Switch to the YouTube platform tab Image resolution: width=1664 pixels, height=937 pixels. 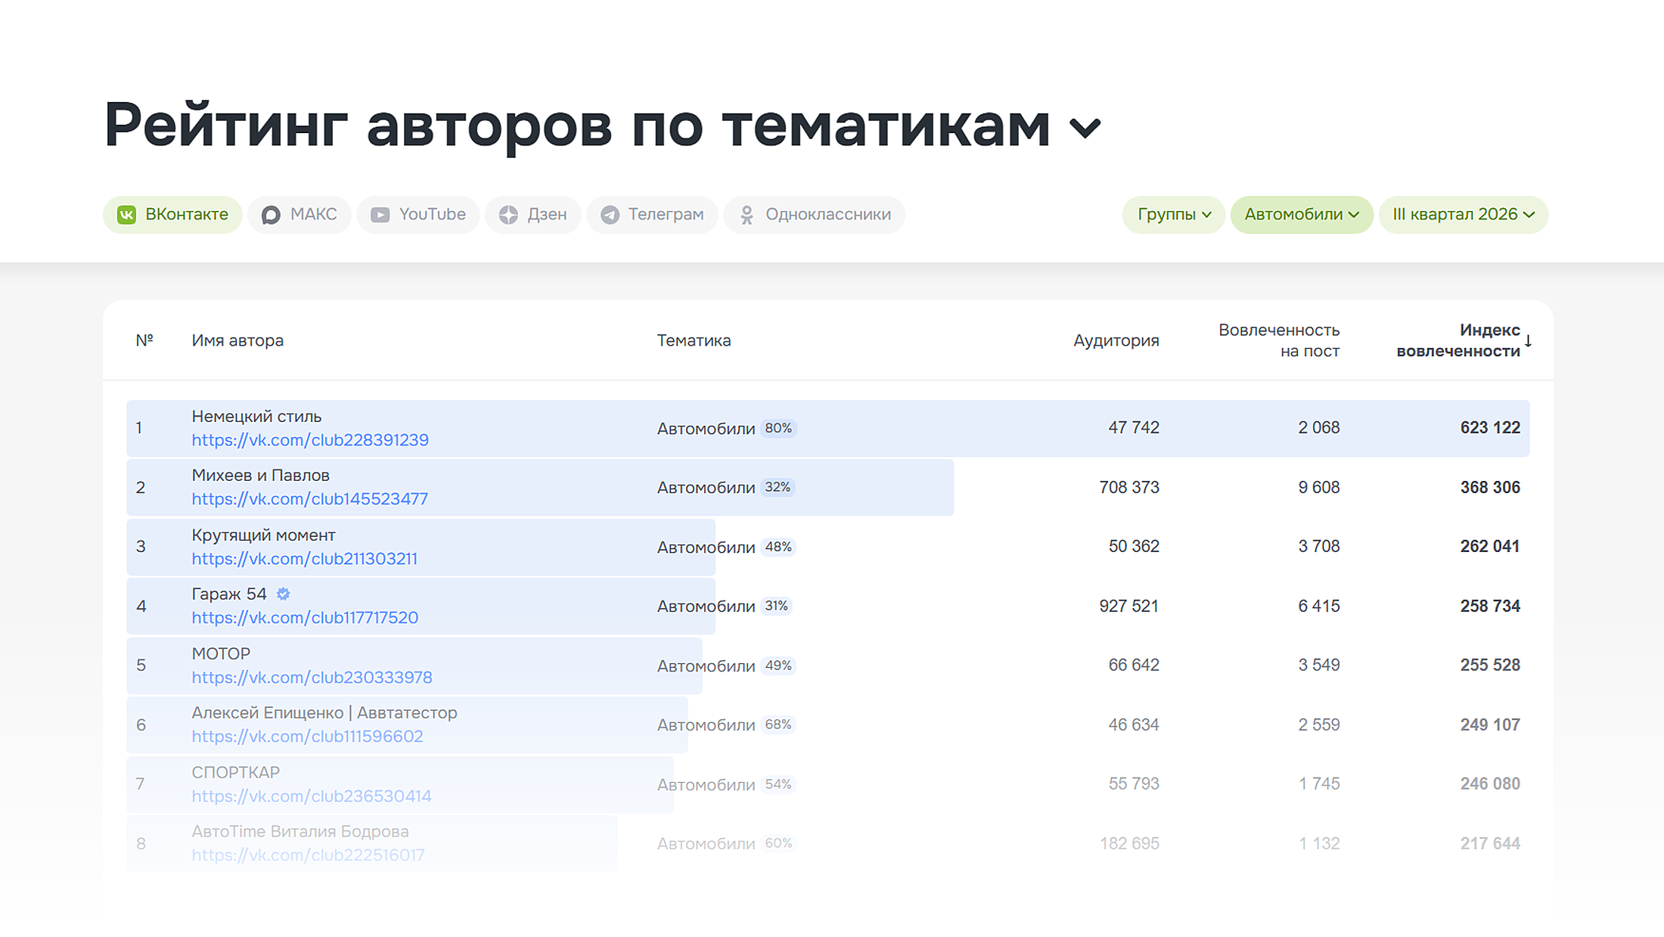point(418,215)
